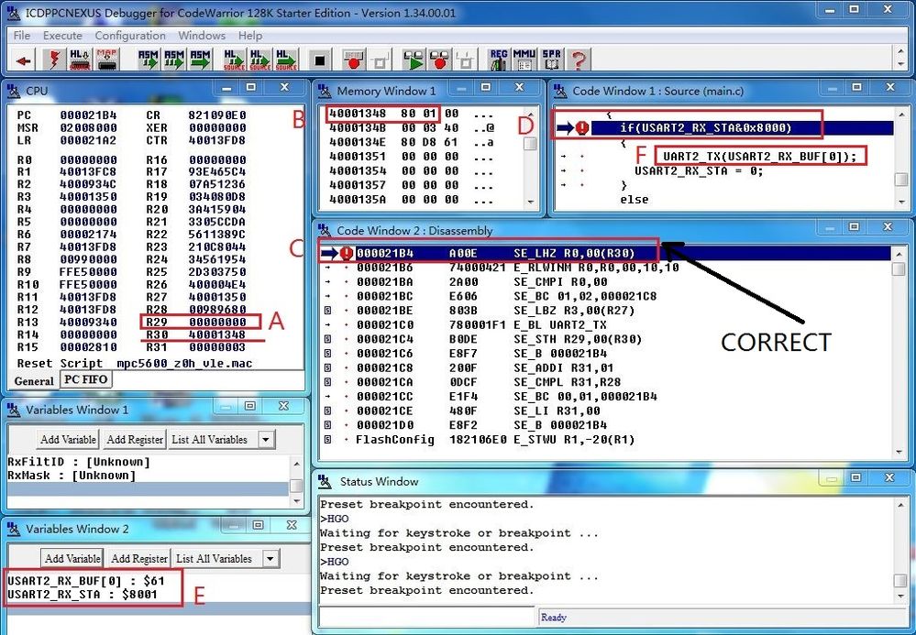
Task: Click the ASM multiple step icon
Action: [173, 60]
